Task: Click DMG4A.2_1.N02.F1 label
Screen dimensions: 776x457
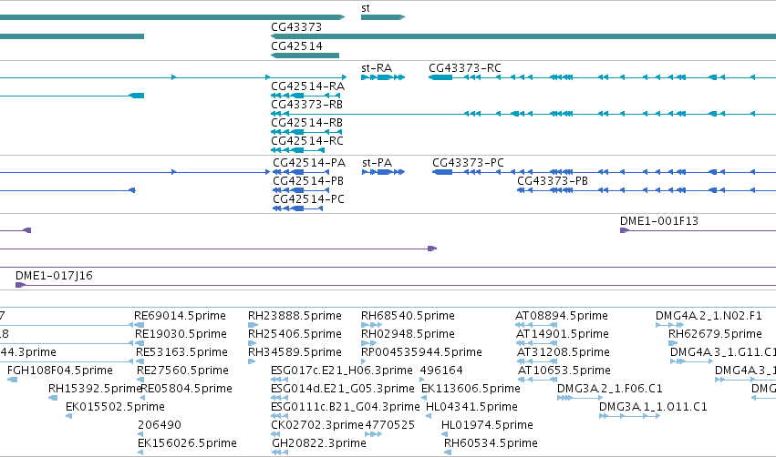Action: pyautogui.click(x=709, y=316)
